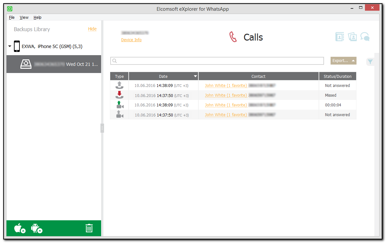Click the iPhone device icon in sidebar
This screenshot has height=243, width=386.
[x=17, y=46]
